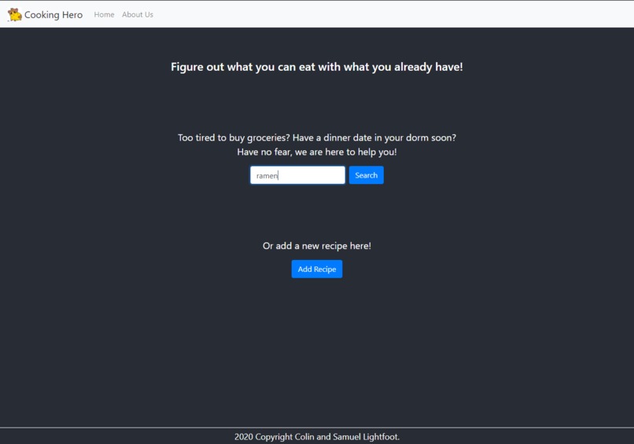Click the text 'Have no fear, we are here'
The image size is (634, 444).
coord(290,152)
